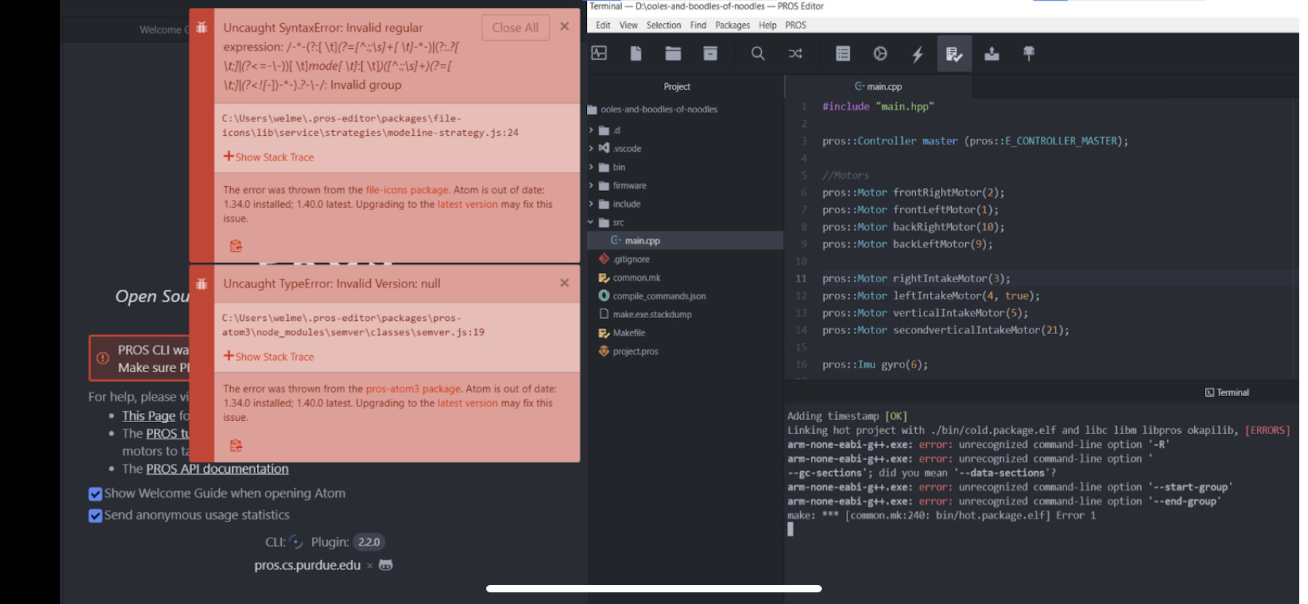Dismiss the TypeError notification with X
This screenshot has width=1308, height=604.
pos(564,283)
